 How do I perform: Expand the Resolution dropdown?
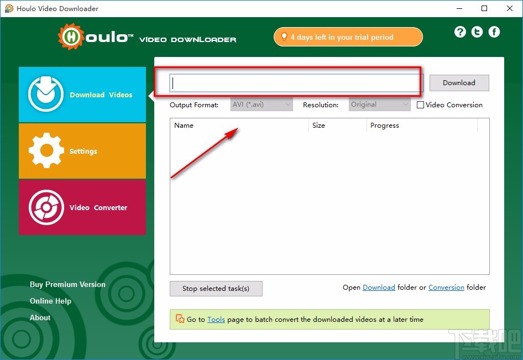click(x=380, y=105)
